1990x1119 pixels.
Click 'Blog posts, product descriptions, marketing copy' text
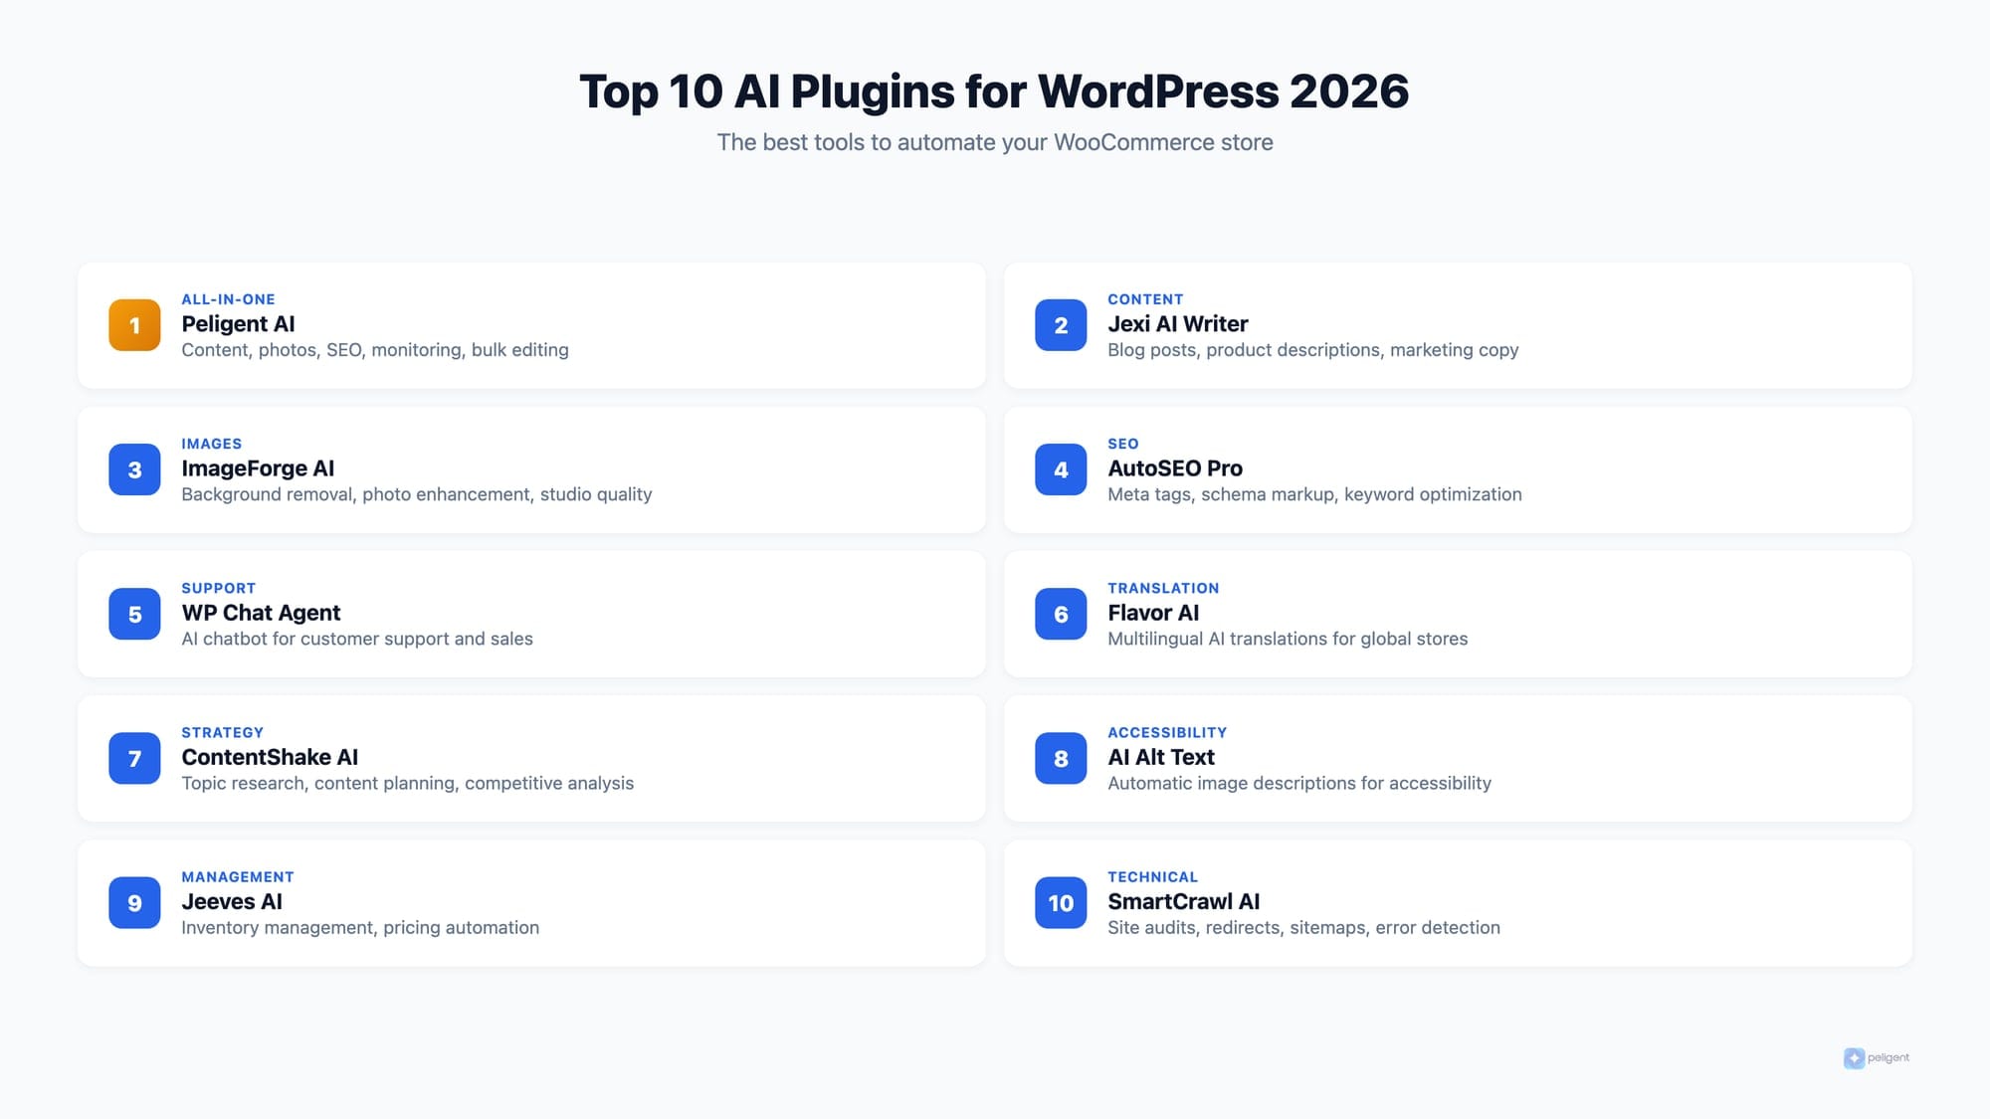[1313, 350]
